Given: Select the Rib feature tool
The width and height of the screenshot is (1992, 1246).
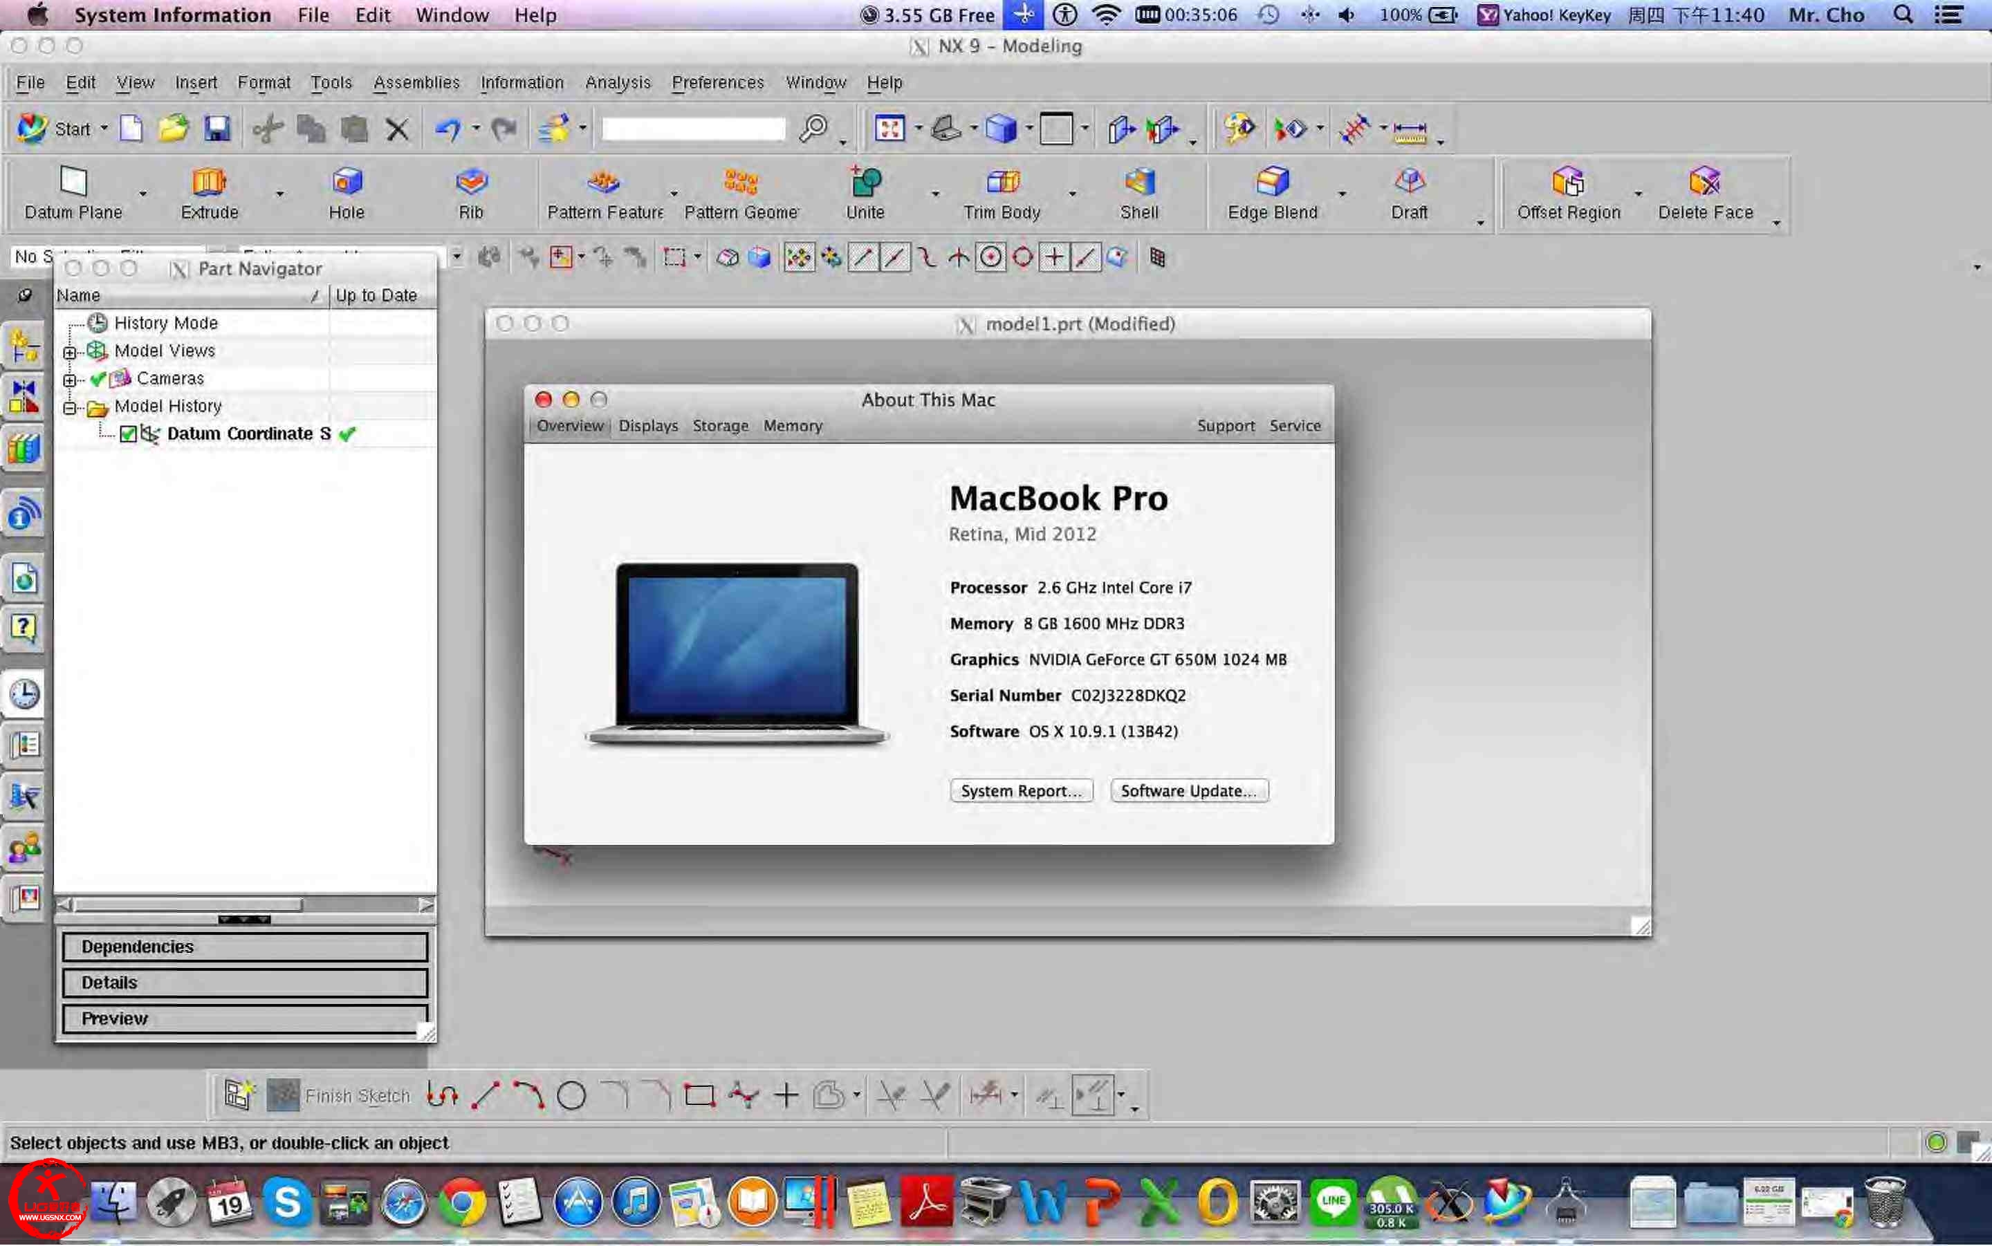Looking at the screenshot, I should [472, 194].
